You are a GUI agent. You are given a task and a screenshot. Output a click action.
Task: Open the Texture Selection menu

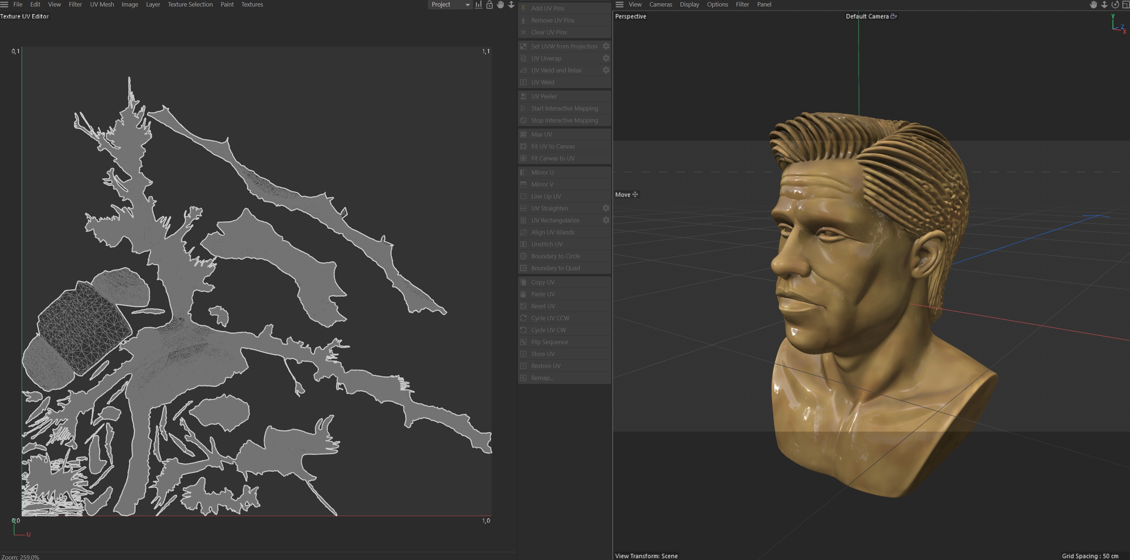tap(190, 4)
